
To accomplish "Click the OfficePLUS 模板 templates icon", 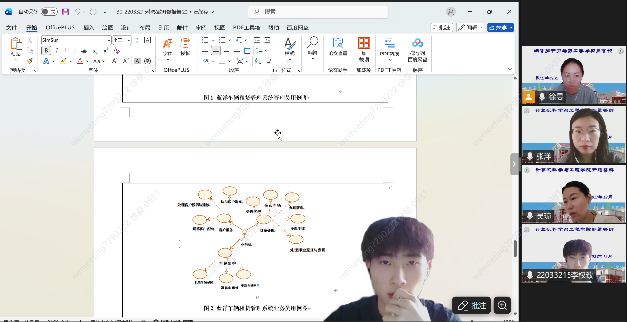I will pos(185,46).
